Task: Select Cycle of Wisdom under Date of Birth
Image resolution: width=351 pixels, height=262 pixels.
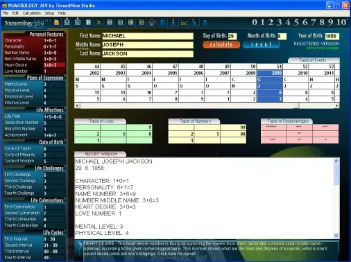Action: click(34, 161)
